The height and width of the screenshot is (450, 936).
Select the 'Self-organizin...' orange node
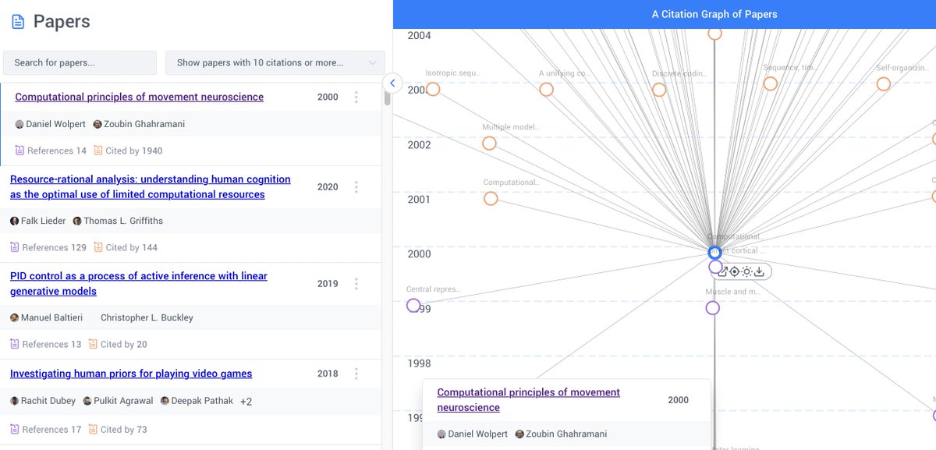coord(883,83)
